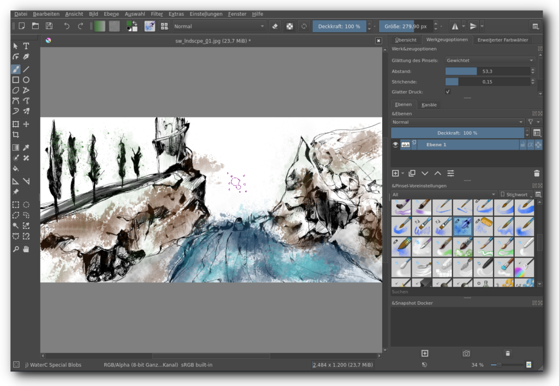The width and height of the screenshot is (559, 386).
Task: Click the Stichwort button
Action: point(516,194)
